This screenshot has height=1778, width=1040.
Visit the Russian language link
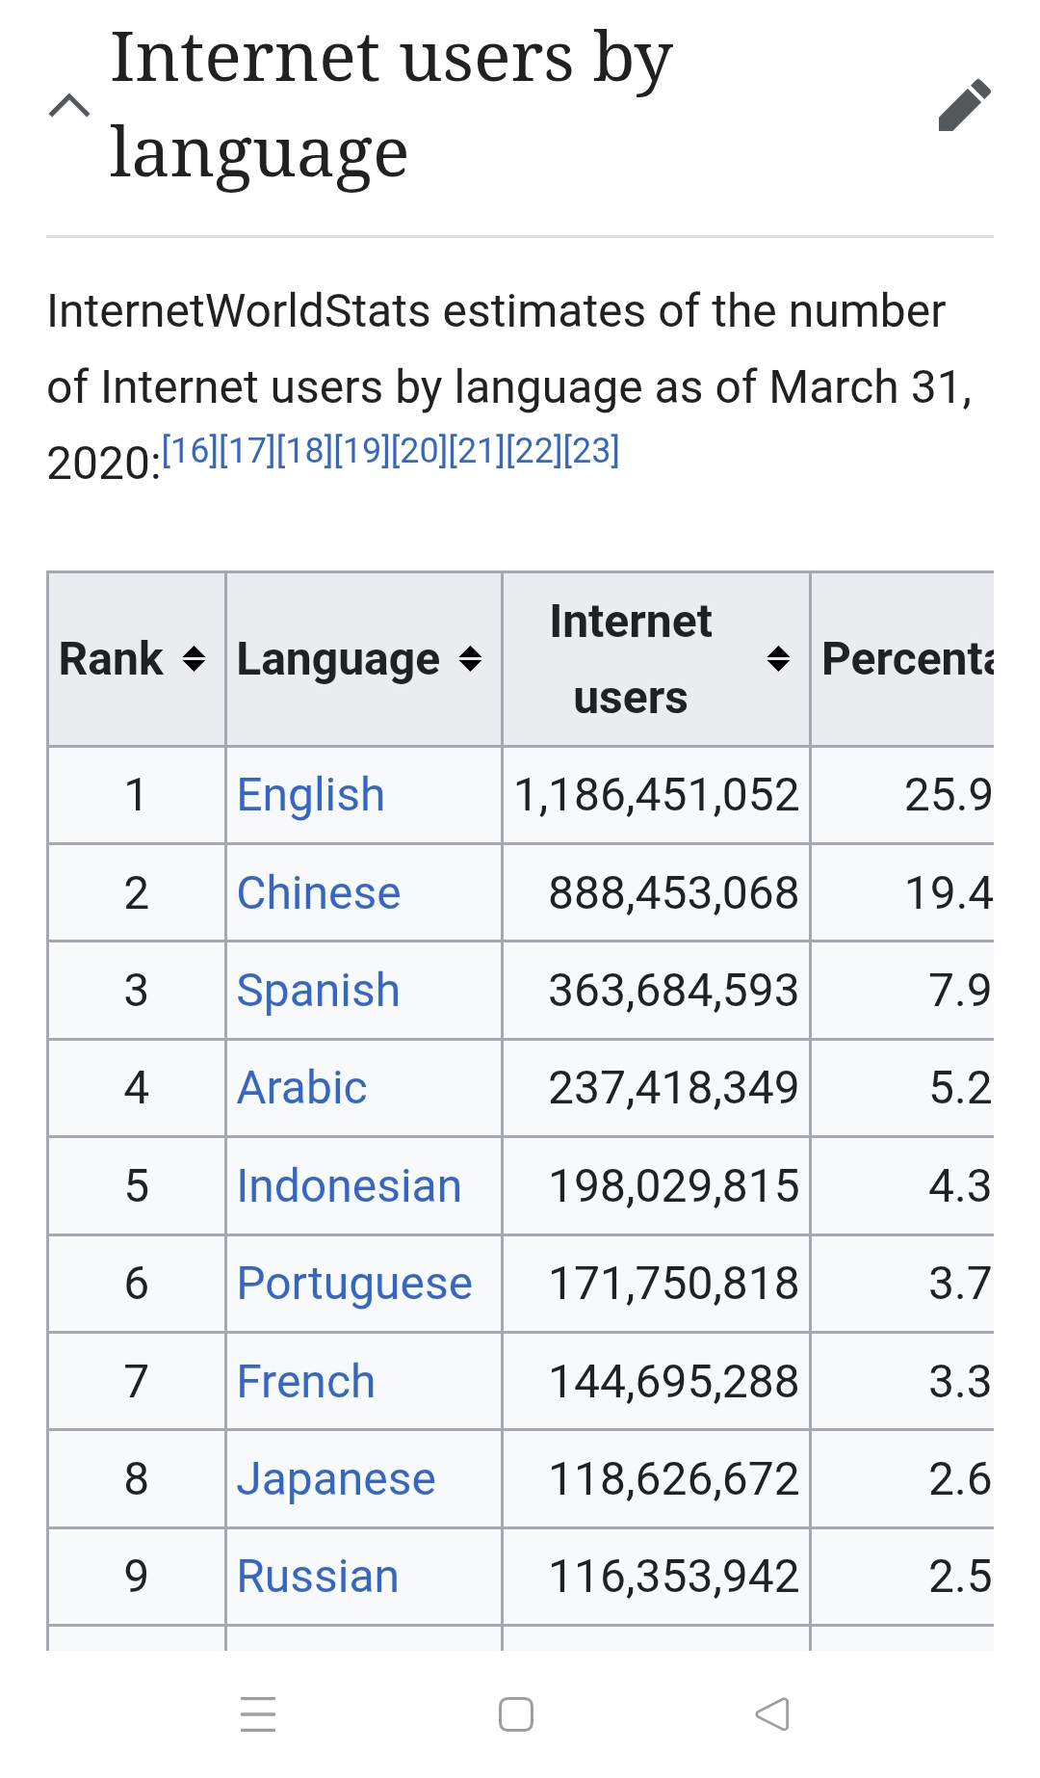317,1577
